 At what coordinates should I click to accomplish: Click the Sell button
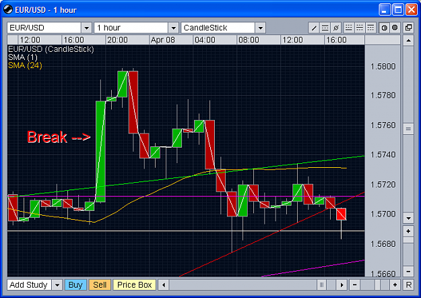pos(100,285)
